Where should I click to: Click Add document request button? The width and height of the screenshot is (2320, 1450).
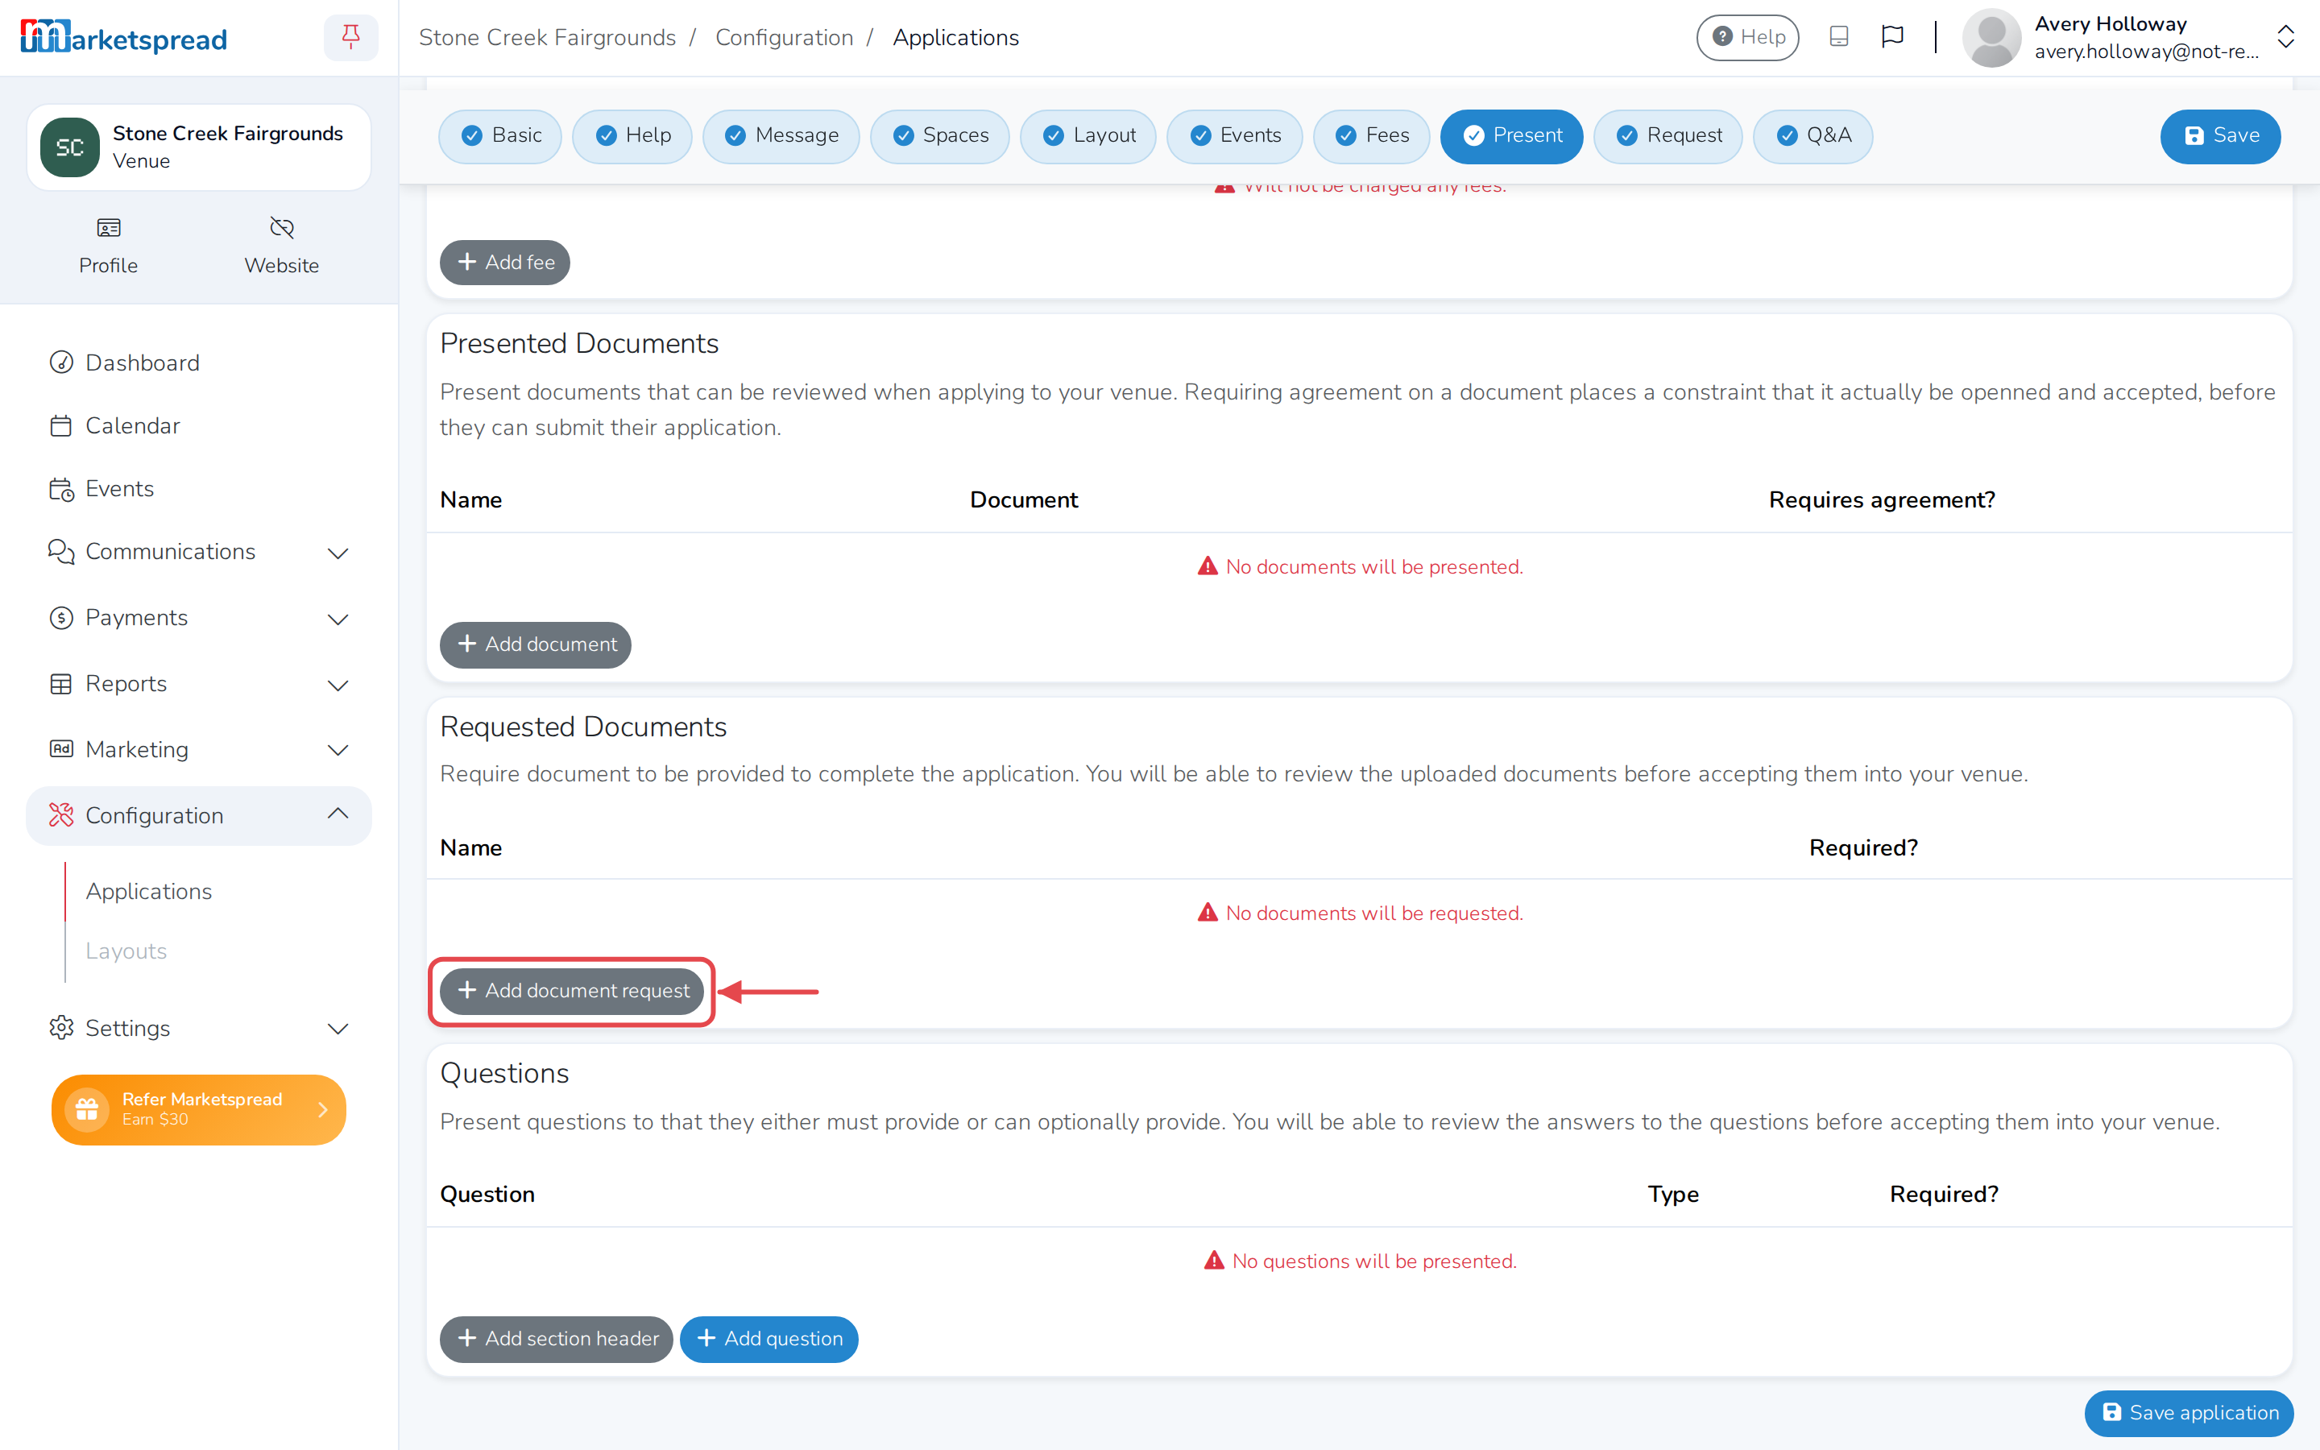572,992
